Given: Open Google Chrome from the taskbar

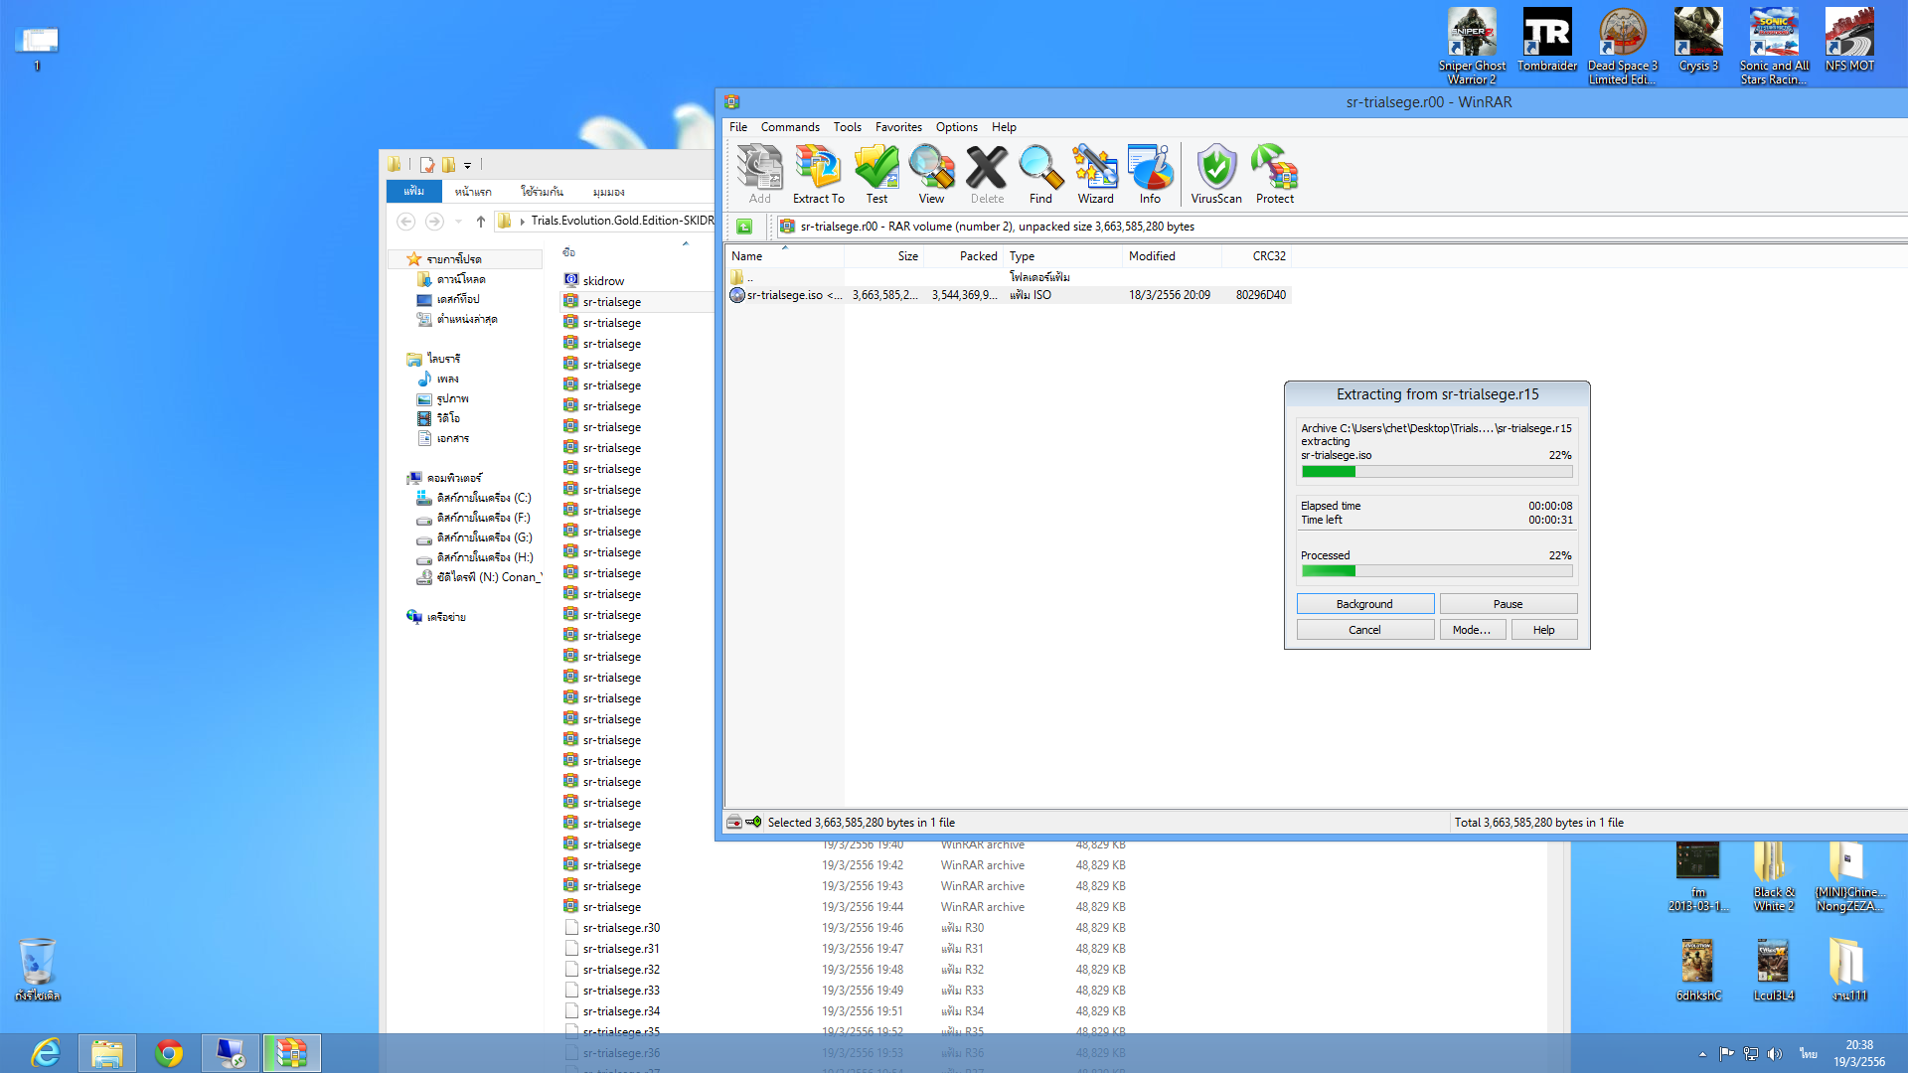Looking at the screenshot, I should (169, 1052).
